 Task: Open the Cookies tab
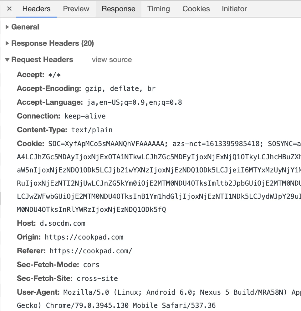[x=196, y=9]
